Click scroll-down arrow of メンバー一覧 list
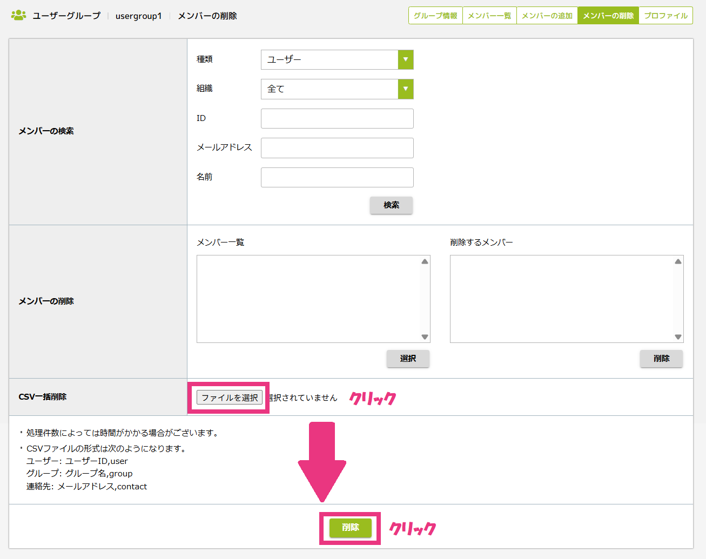Viewport: 706px width, 559px height. point(425,337)
